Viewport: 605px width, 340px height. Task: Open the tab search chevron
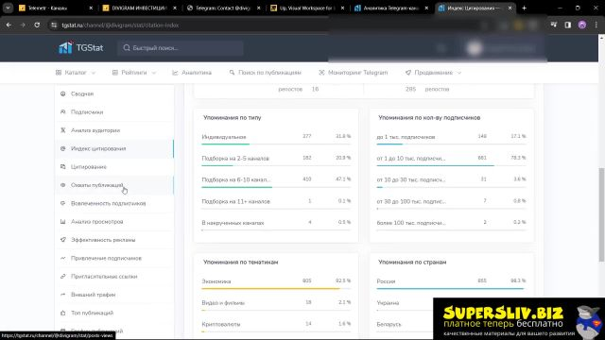(x=8, y=8)
